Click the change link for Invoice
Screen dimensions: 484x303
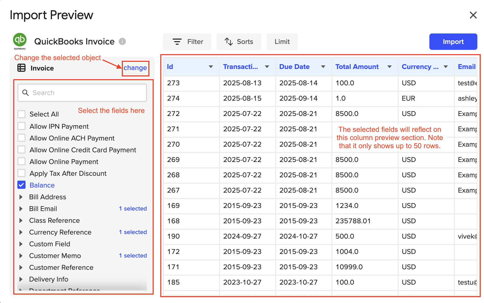pos(135,68)
